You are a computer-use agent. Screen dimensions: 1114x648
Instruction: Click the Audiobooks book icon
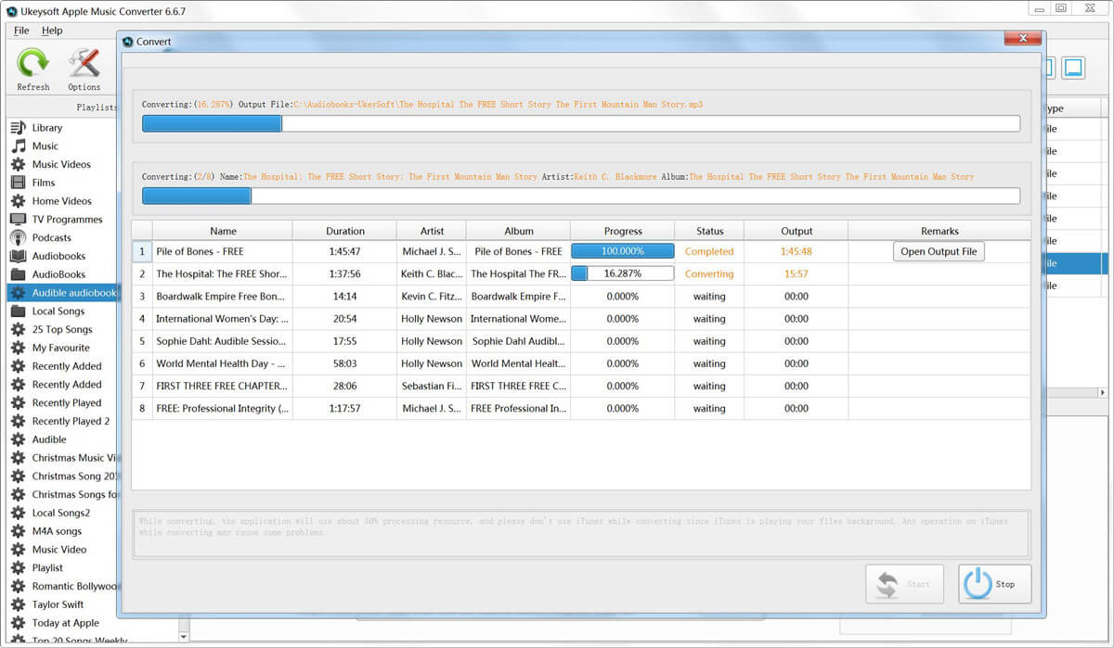tap(18, 256)
